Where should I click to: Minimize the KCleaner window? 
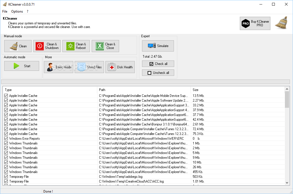pyautogui.click(x=261, y=4)
